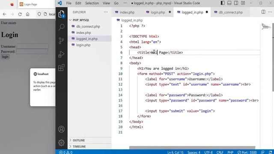Open the Selection menu
The width and height of the screenshot is (274, 154).
tap(92, 3)
